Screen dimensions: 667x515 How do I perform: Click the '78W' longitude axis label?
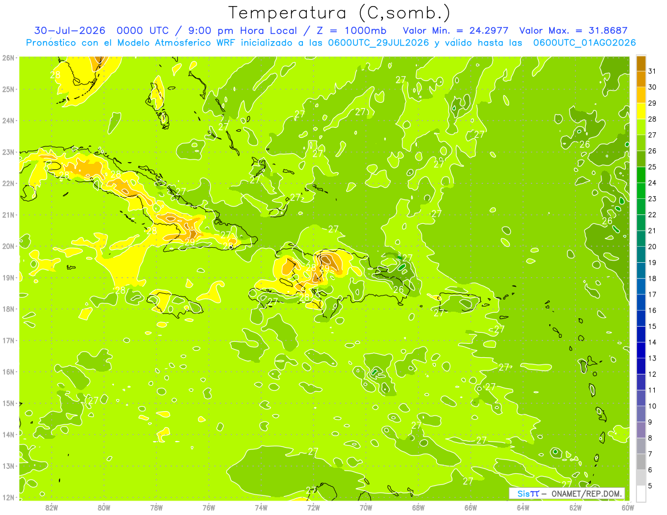pos(156,507)
